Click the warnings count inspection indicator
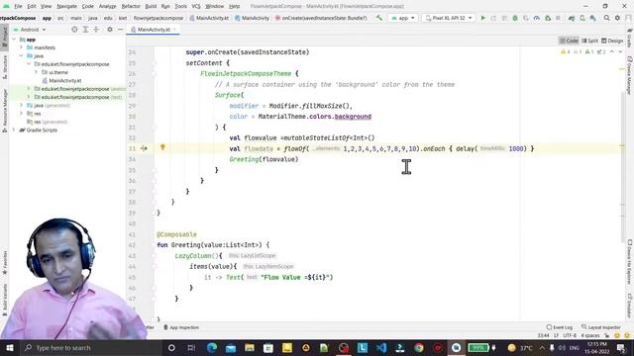The image size is (634, 356). tap(565, 51)
